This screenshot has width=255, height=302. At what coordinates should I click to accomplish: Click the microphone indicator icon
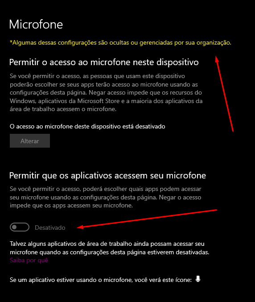click(x=198, y=279)
